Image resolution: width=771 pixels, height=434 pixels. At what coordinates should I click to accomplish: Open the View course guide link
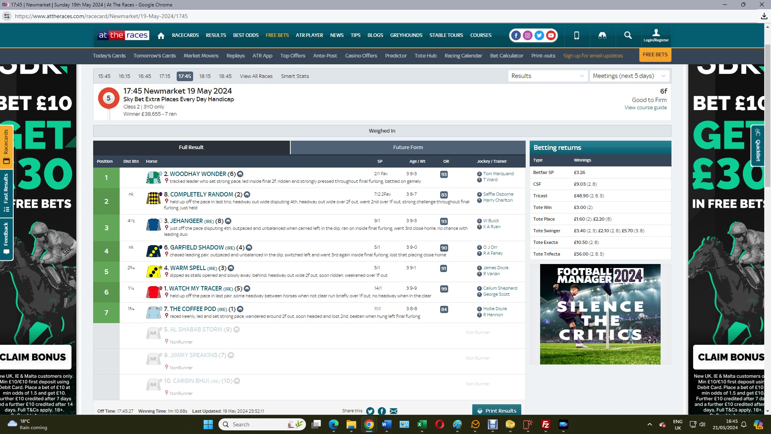[645, 108]
